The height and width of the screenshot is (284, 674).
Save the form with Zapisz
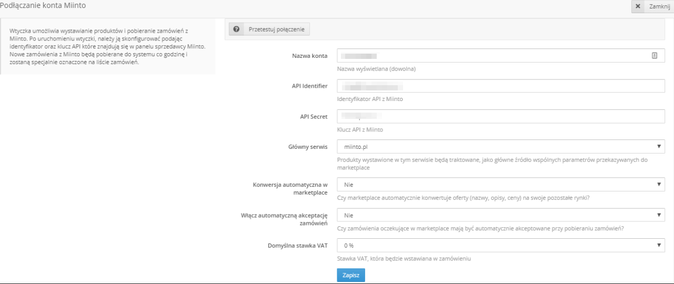[x=350, y=275]
